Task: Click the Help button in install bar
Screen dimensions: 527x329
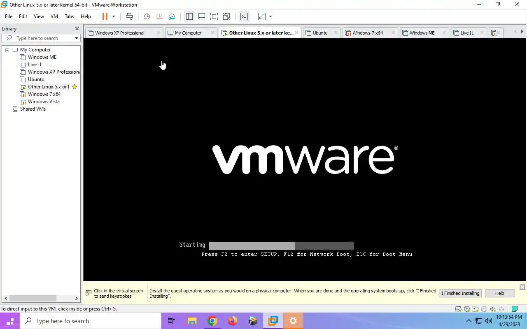Action: pyautogui.click(x=499, y=293)
